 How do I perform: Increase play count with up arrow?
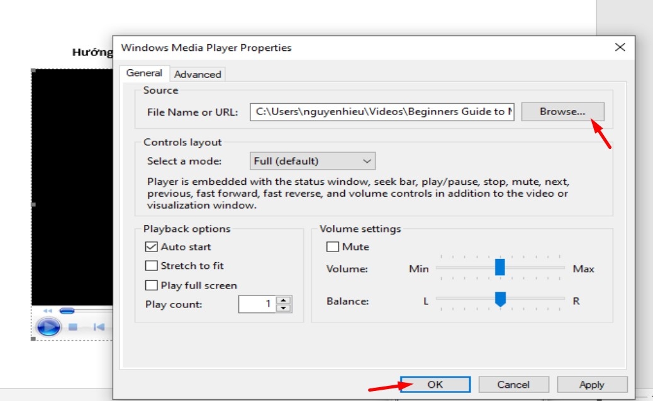[284, 300]
